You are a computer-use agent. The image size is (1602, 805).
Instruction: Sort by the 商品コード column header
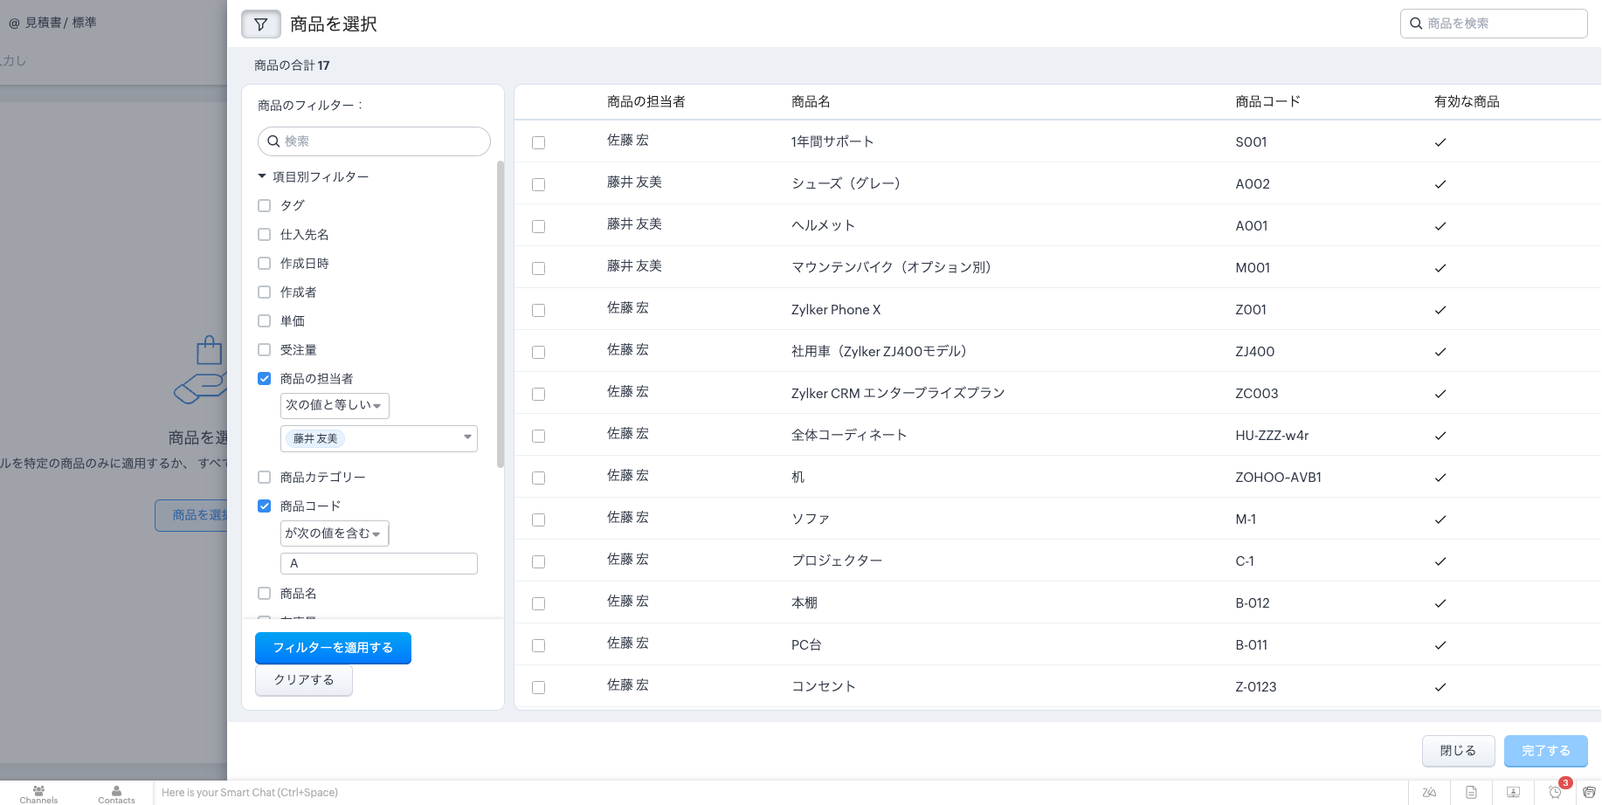(x=1268, y=102)
